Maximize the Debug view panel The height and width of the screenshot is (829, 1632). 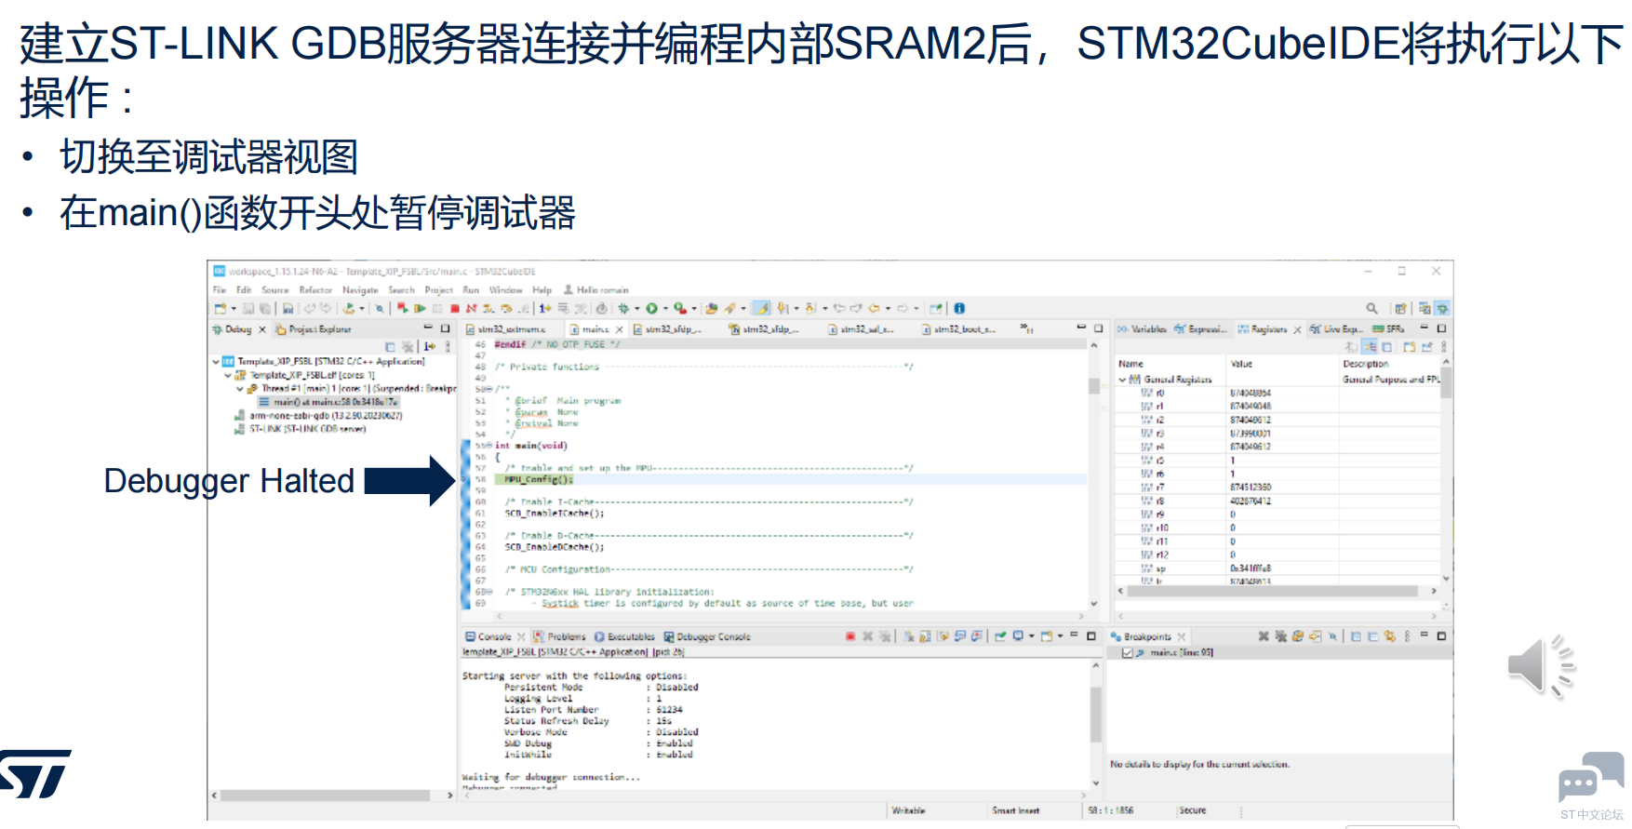445,328
